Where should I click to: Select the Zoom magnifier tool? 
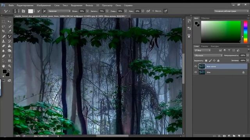click(9, 66)
